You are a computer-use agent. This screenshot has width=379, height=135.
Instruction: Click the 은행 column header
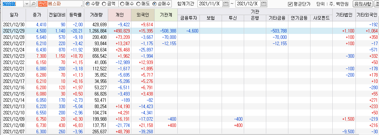click(x=255, y=18)
